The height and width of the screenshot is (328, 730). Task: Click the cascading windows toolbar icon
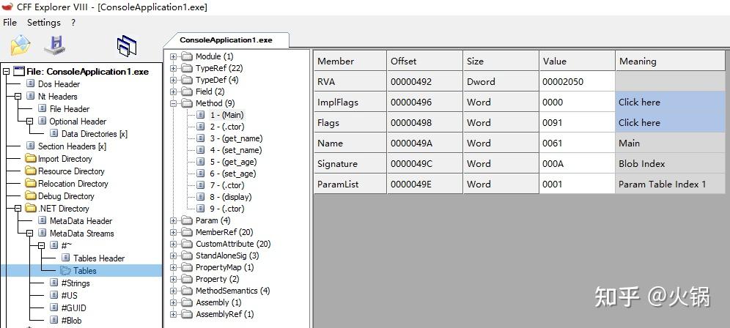(x=126, y=46)
